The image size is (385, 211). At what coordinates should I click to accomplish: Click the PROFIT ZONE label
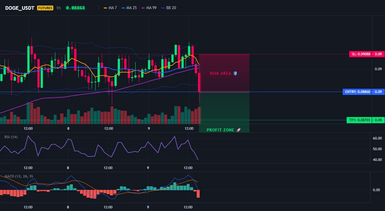[x=220, y=130]
